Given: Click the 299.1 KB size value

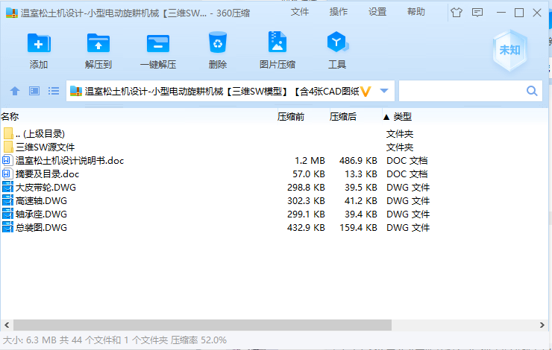Looking at the screenshot, I should pyautogui.click(x=306, y=214).
